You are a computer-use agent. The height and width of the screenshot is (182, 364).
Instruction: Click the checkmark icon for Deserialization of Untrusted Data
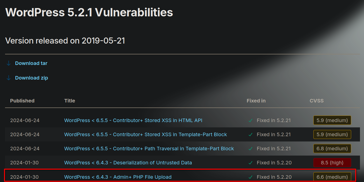click(250, 163)
